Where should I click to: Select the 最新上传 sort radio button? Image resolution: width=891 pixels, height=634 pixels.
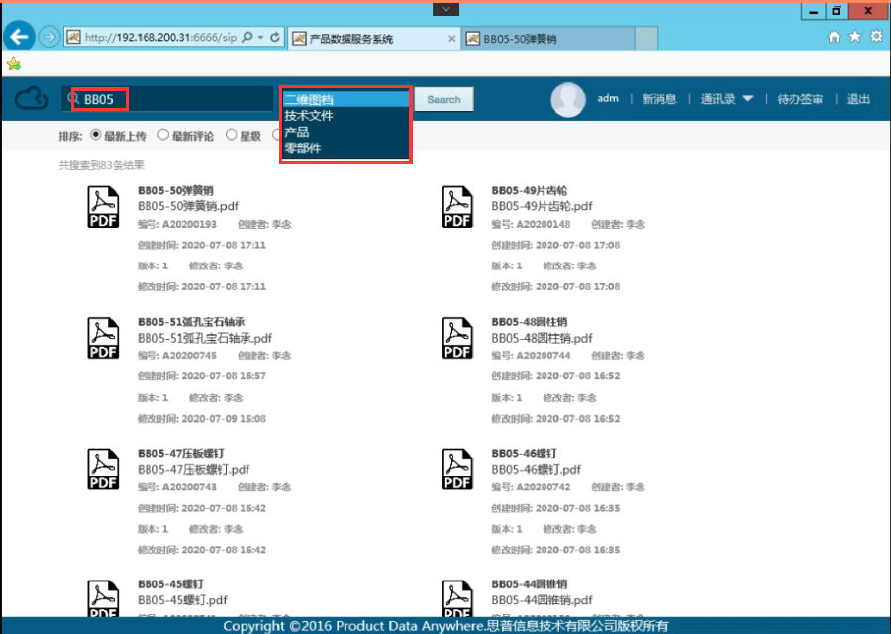(x=95, y=135)
